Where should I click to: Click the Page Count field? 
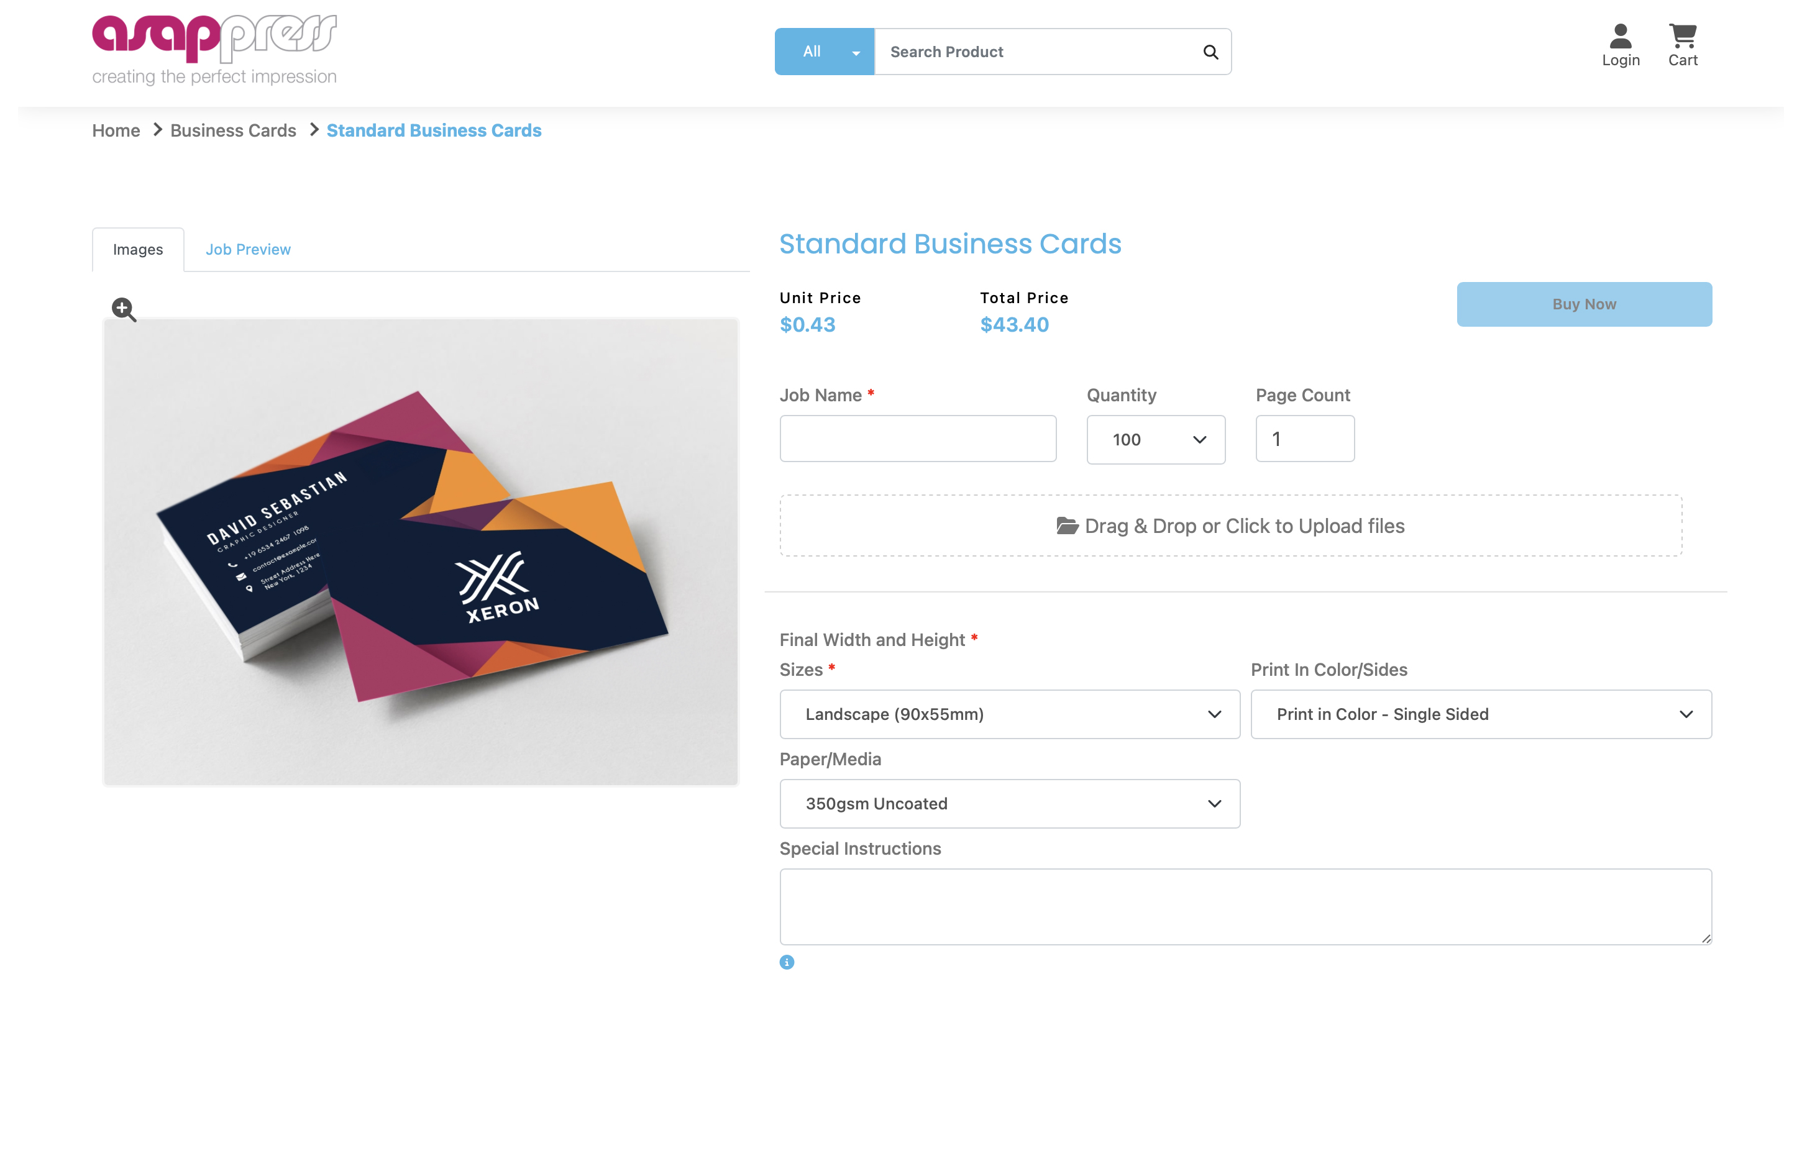coord(1304,439)
